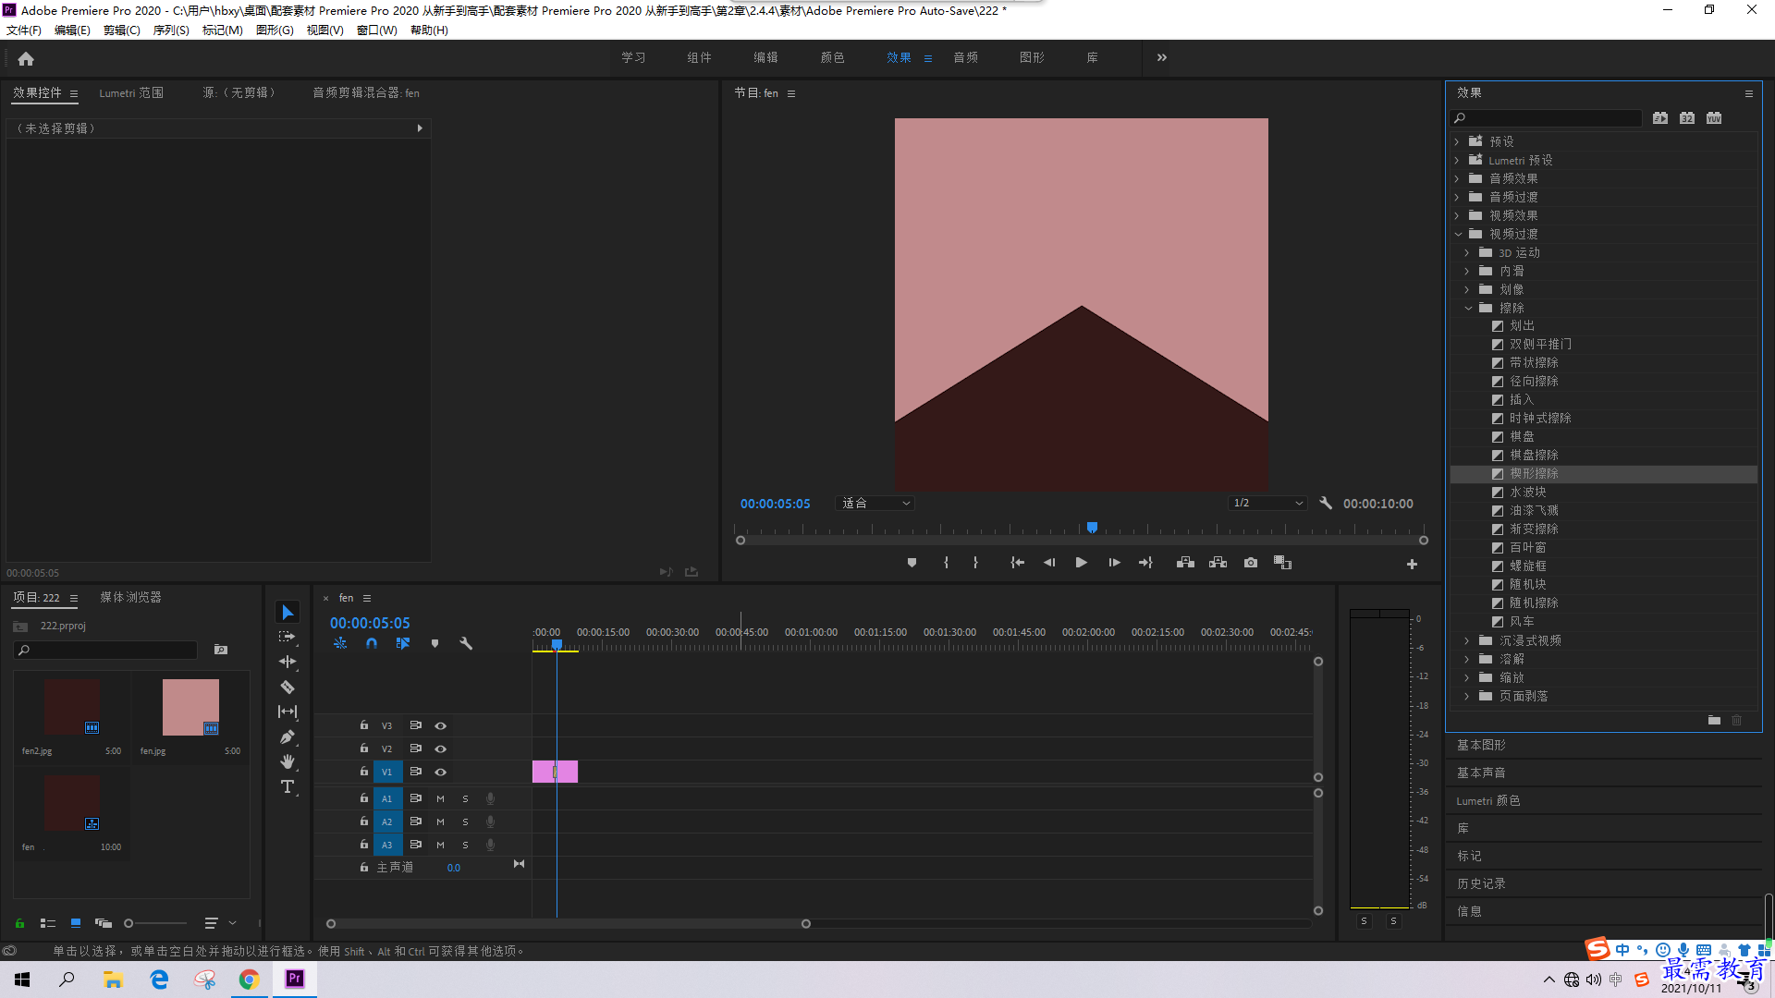Open the 基本图形 panel
The image size is (1775, 998).
coord(1481,745)
